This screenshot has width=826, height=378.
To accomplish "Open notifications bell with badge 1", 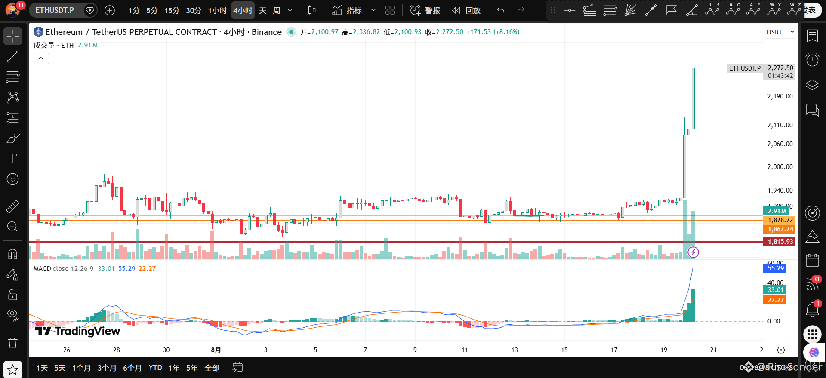I will point(812,309).
